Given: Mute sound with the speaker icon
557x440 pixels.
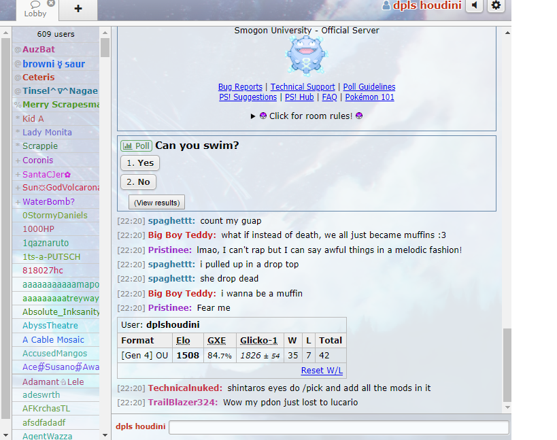Looking at the screenshot, I should [474, 5].
